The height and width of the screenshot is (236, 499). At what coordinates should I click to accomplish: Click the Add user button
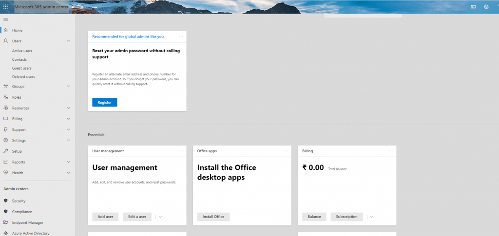pos(105,217)
